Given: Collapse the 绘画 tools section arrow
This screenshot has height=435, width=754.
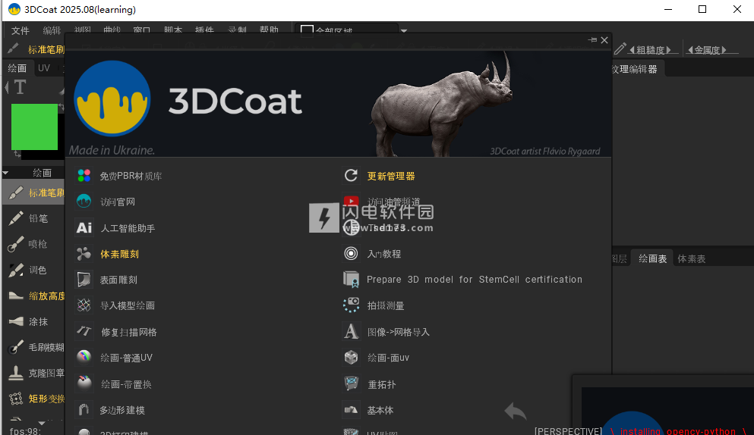Looking at the screenshot, I should coord(6,173).
